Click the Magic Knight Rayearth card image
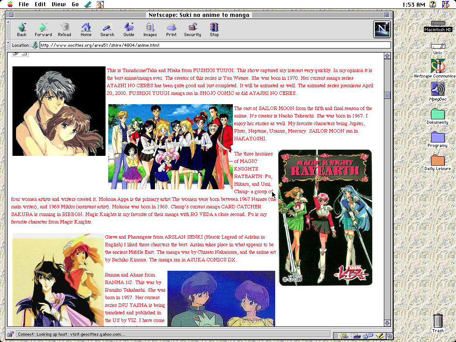This screenshot has width=456, height=342. [325, 217]
